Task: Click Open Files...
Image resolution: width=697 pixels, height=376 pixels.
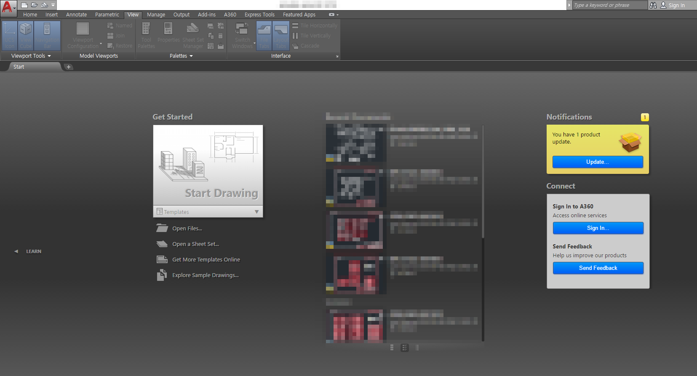Action: (179, 228)
